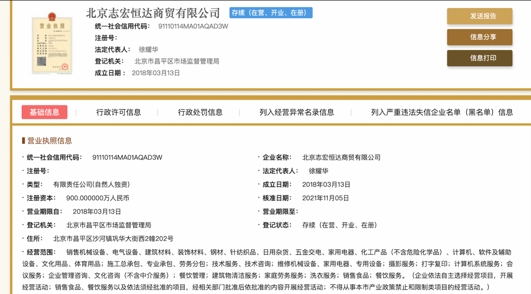This screenshot has width=531, height=294.
Task: Select the 基础信息 tab
Action: (x=44, y=112)
